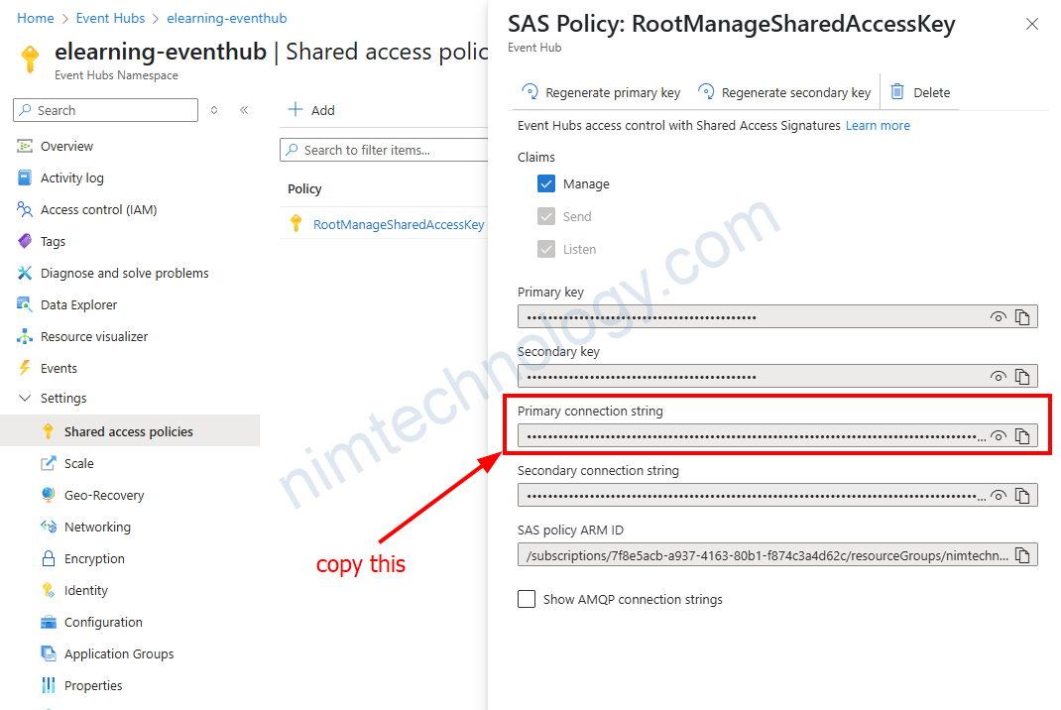This screenshot has width=1061, height=710.
Task: Uncheck the Manage claim checkbox
Action: (546, 184)
